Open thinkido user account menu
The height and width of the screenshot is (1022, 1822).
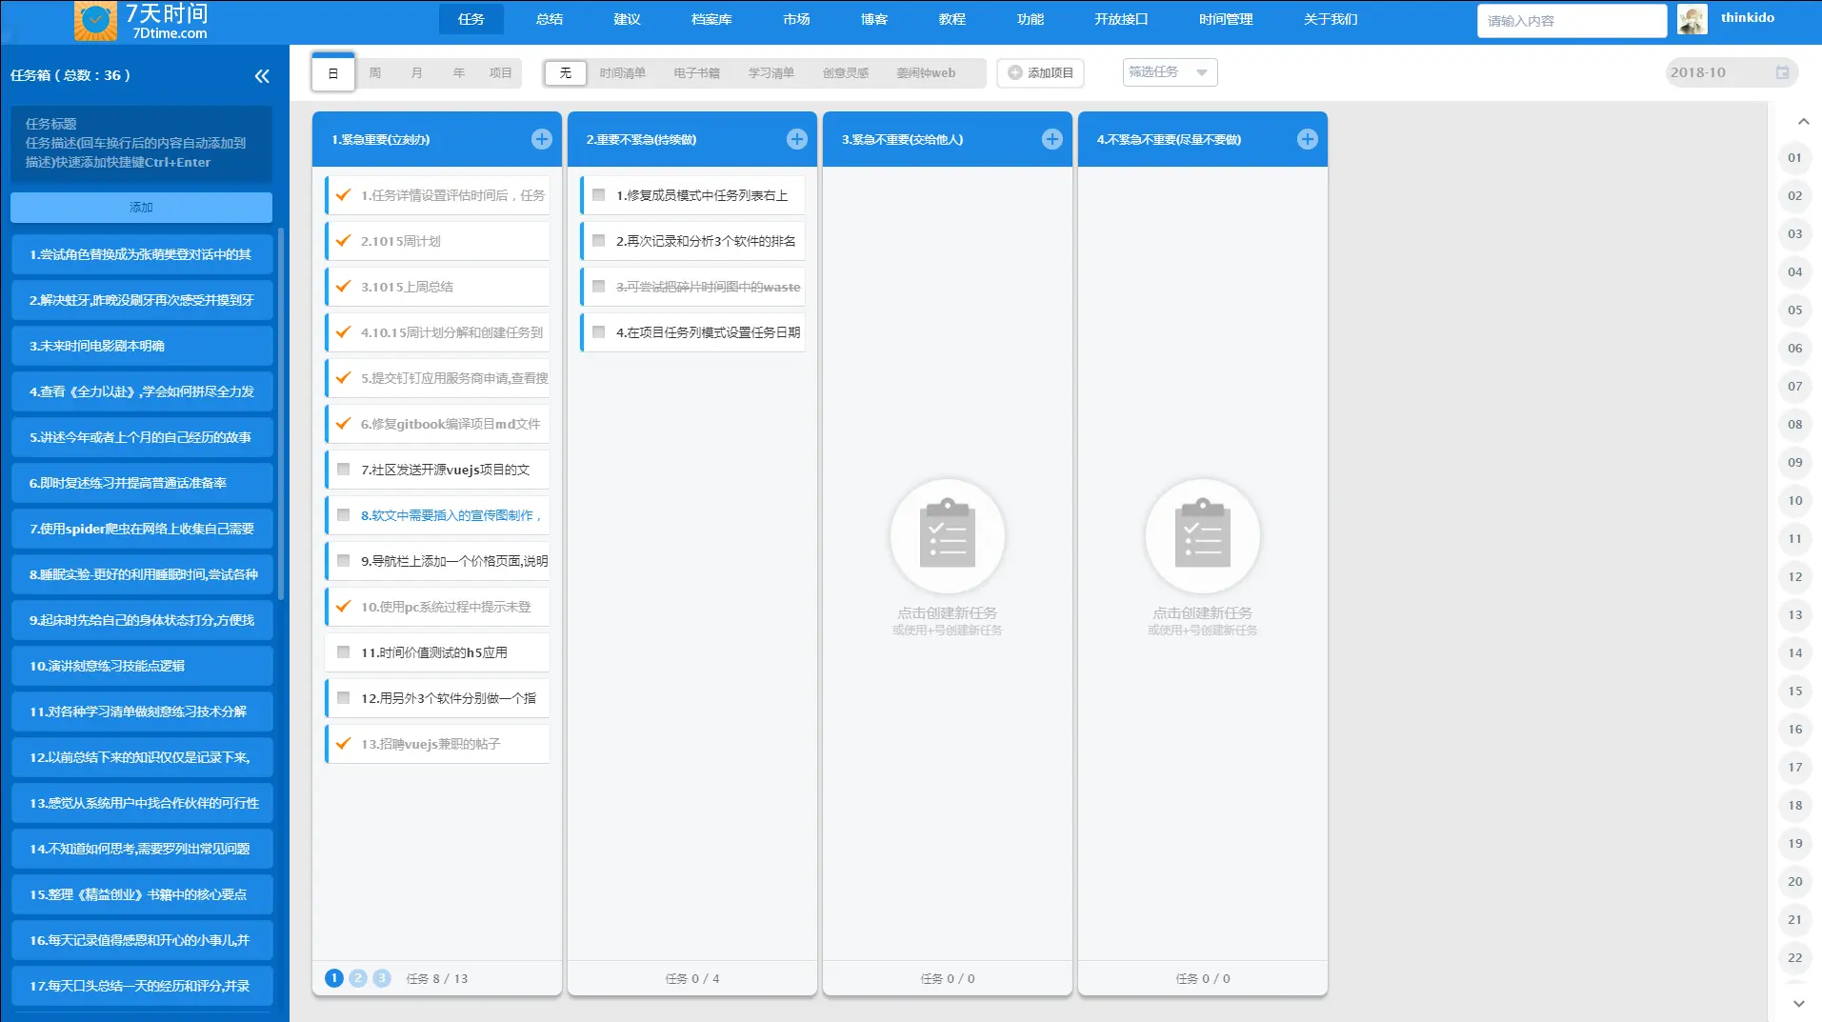coord(1747,18)
